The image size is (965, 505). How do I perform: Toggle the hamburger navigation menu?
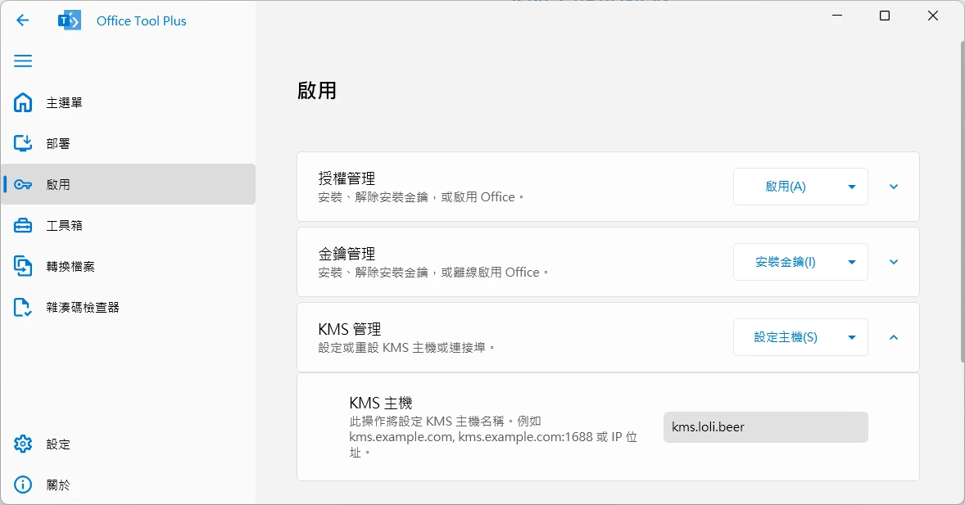[x=23, y=61]
